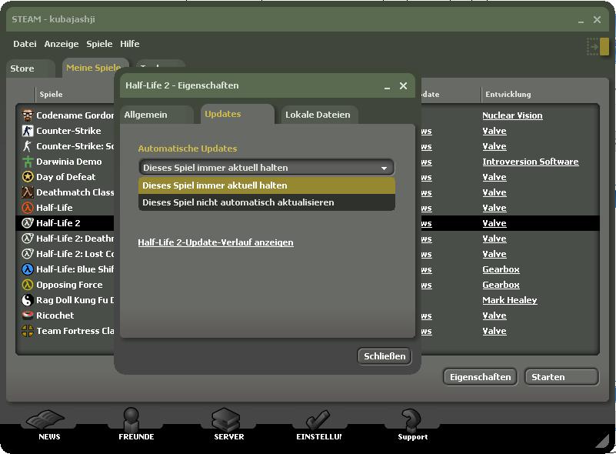Image resolution: width=616 pixels, height=454 pixels.
Task: Click the Schließen button
Action: coord(385,356)
